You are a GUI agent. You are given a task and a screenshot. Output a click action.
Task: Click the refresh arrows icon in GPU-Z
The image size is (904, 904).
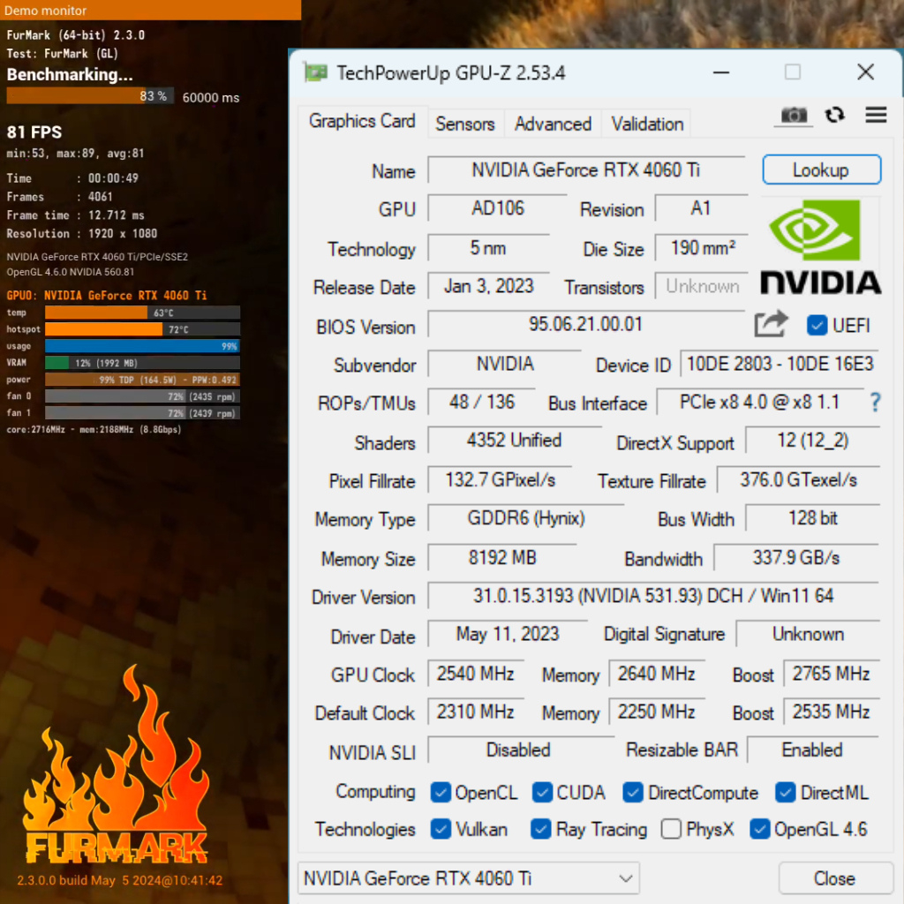click(x=834, y=115)
